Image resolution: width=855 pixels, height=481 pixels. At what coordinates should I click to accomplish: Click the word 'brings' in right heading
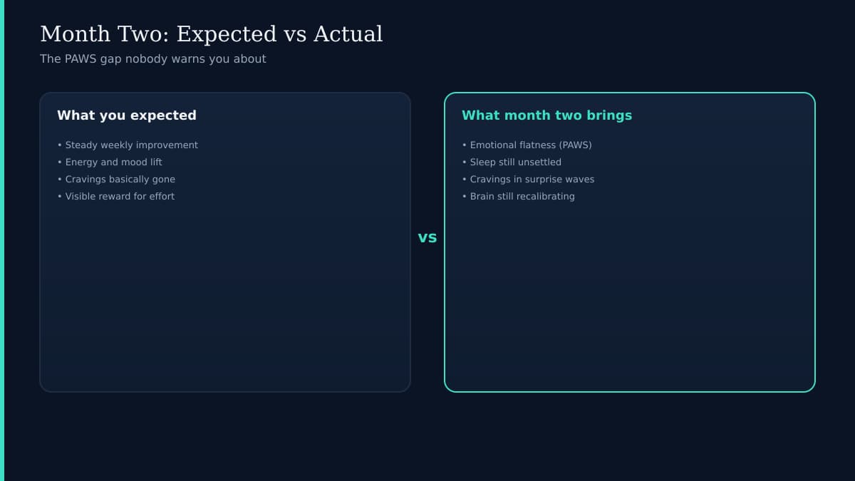pyautogui.click(x=609, y=115)
